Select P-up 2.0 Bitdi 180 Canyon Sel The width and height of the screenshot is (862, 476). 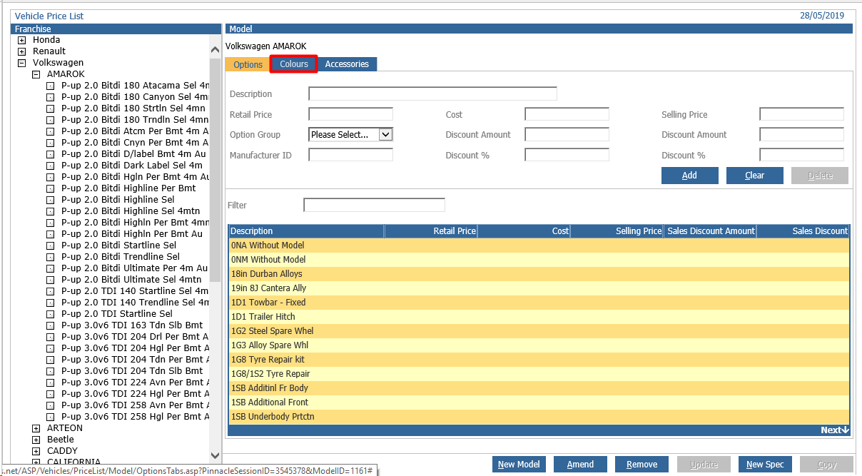pyautogui.click(x=135, y=97)
